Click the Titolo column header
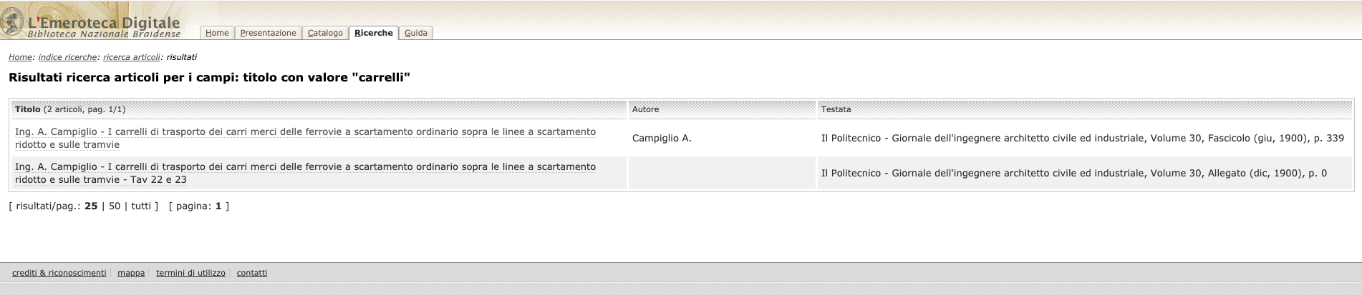This screenshot has height=295, width=1362. point(28,109)
